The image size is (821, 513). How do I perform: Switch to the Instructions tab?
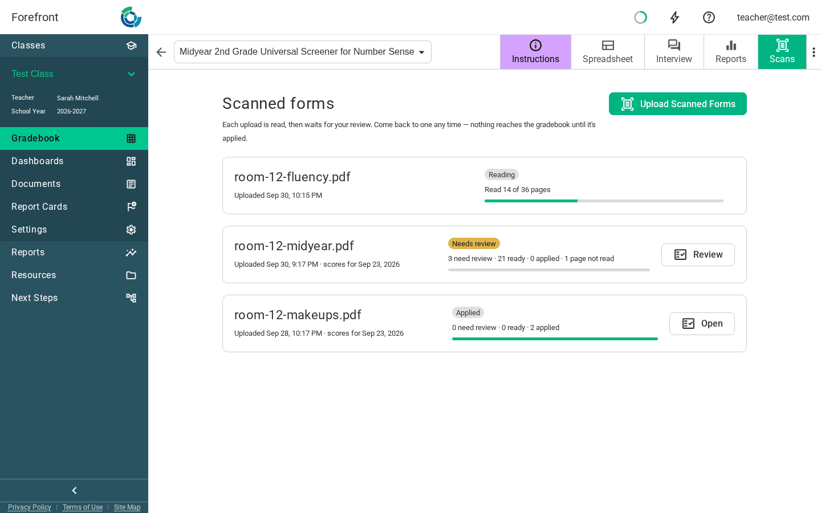coord(535,52)
